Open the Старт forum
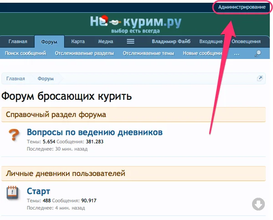This screenshot has height=220, width=273. point(39,191)
